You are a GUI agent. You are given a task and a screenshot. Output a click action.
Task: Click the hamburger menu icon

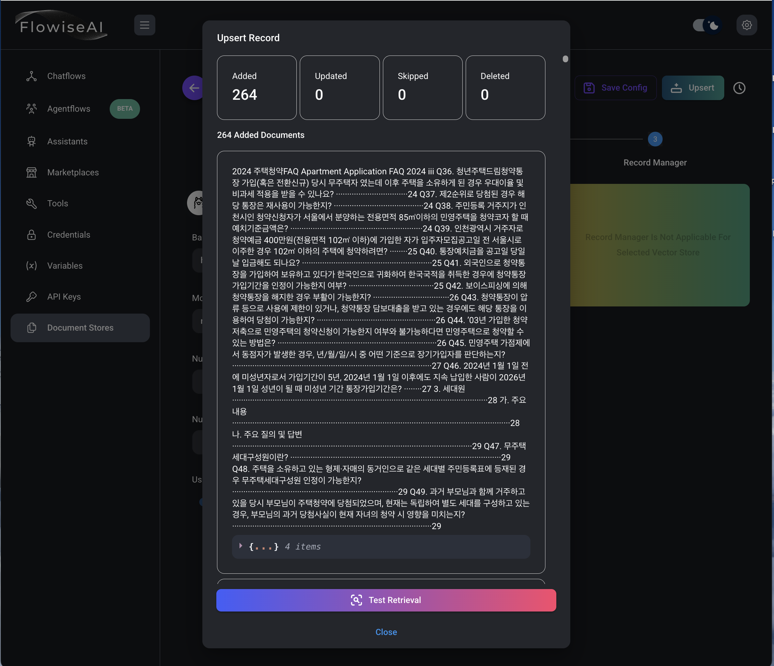point(144,25)
